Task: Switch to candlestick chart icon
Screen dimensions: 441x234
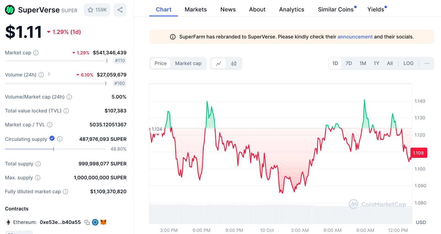Action: (x=234, y=64)
